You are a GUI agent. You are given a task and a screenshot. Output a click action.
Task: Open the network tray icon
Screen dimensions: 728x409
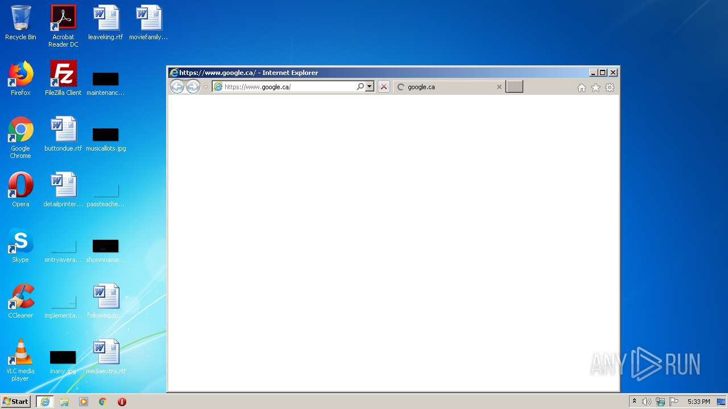pyautogui.click(x=660, y=402)
